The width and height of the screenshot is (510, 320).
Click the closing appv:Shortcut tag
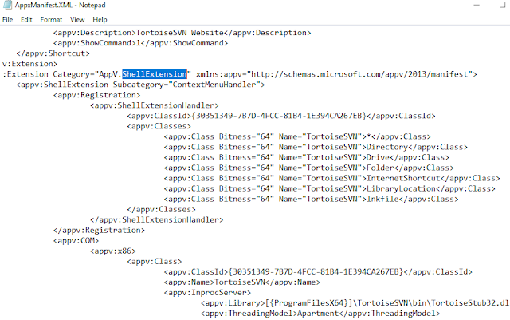point(53,53)
